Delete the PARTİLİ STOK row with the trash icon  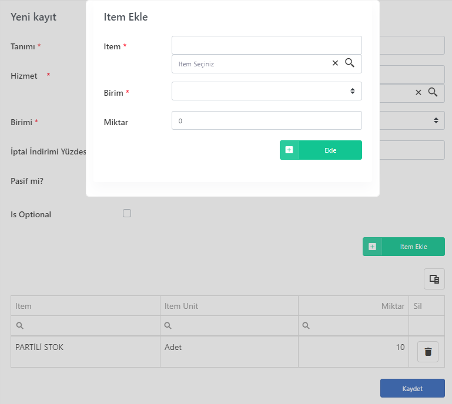coord(428,352)
